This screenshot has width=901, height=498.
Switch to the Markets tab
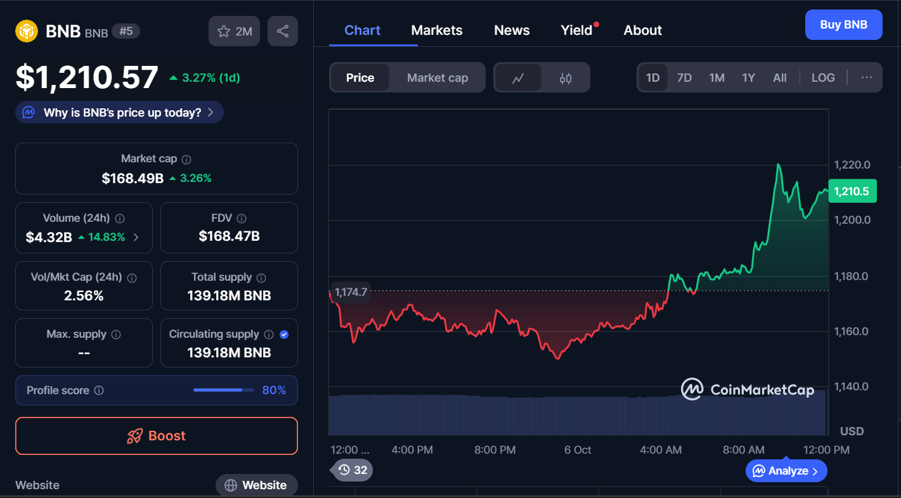click(x=436, y=30)
